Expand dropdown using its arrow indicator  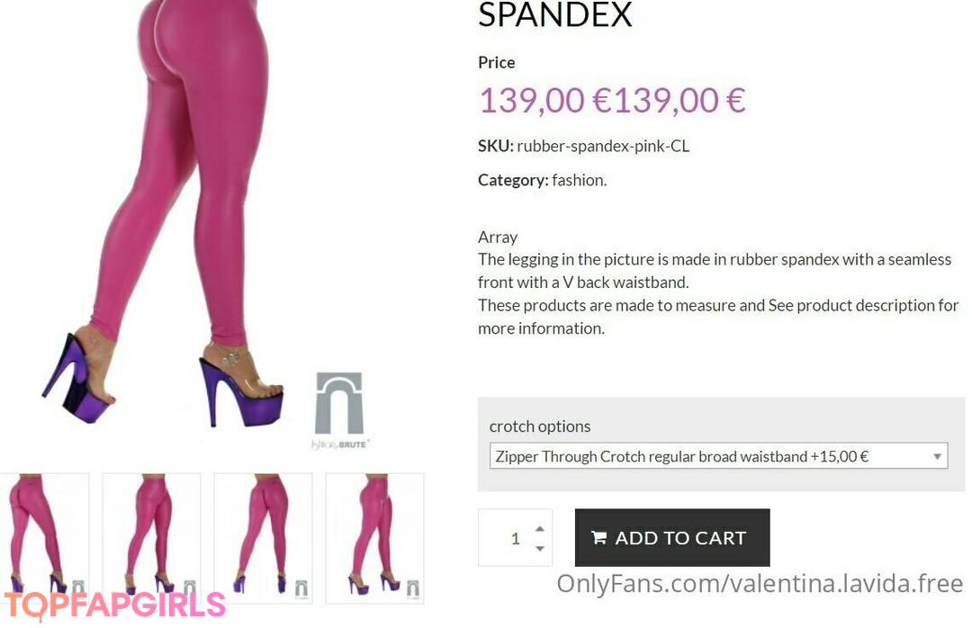coord(937,457)
